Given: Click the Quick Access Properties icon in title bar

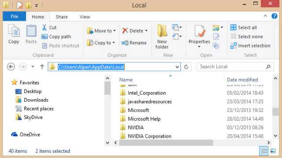Looking at the screenshot, I should click(x=20, y=5).
